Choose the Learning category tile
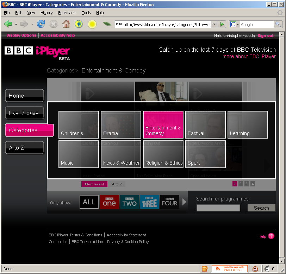This screenshot has height=274, width=286. click(248, 125)
